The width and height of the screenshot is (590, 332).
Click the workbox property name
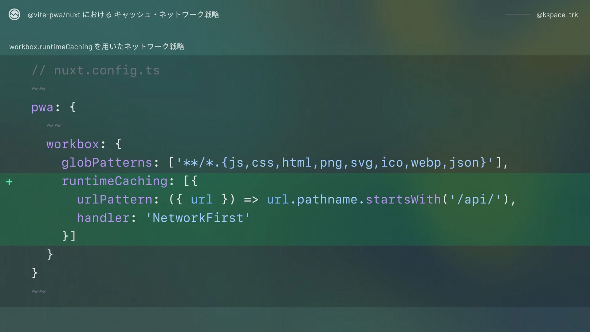point(73,144)
